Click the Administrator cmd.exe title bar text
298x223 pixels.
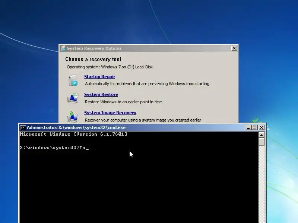point(76,127)
